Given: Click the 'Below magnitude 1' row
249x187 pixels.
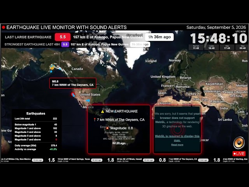Looking at the screenshot, I should coord(36,125).
